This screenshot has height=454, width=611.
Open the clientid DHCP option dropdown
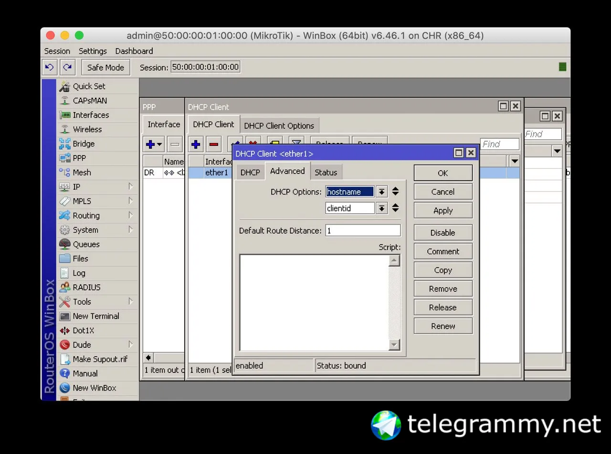click(x=381, y=208)
